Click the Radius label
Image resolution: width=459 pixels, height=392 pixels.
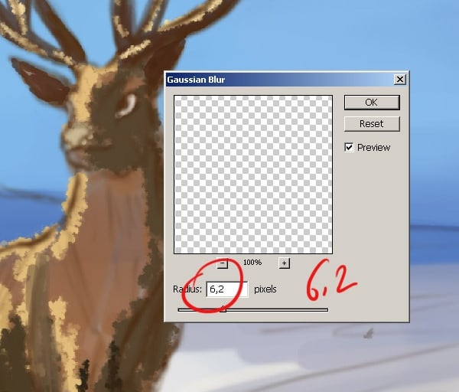pyautogui.click(x=187, y=289)
